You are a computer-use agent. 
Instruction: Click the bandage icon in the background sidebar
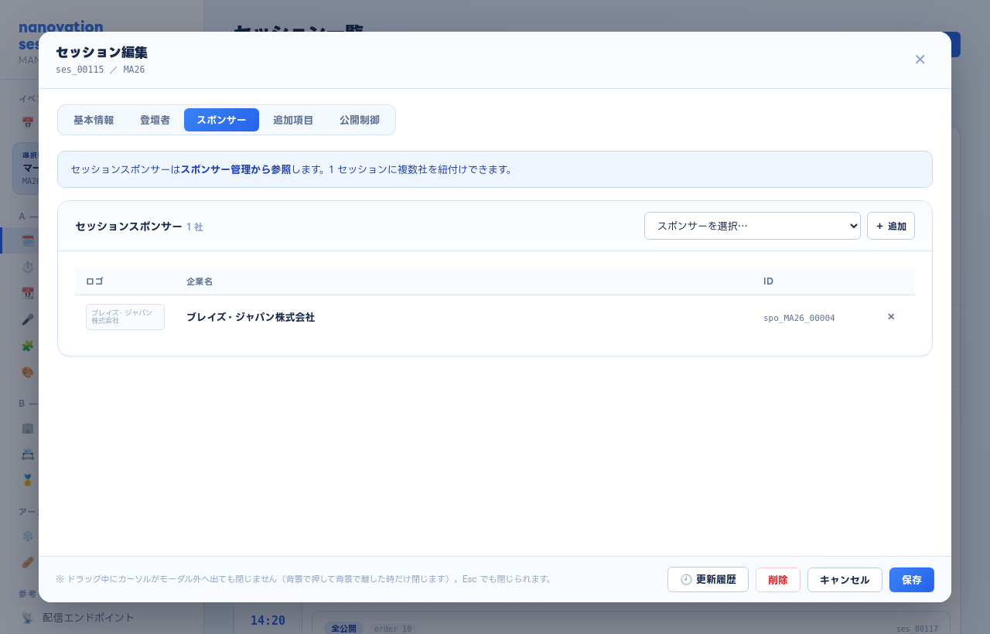point(28,562)
